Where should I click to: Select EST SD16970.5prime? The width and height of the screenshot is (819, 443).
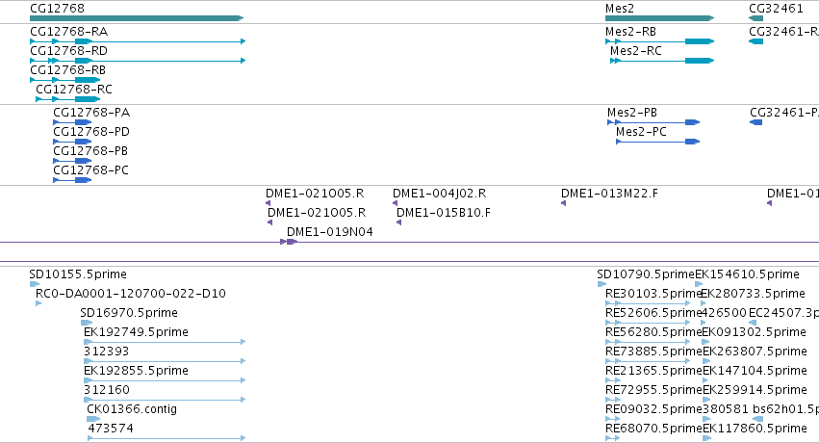click(87, 323)
